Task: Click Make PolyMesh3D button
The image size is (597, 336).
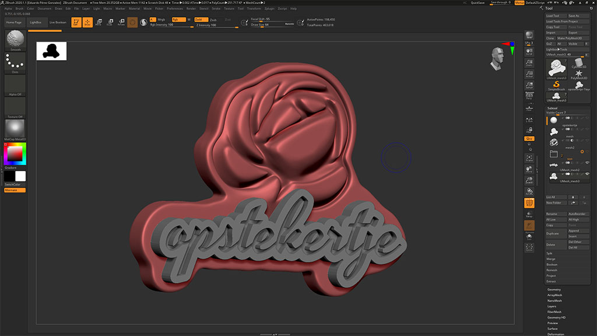Action: click(x=573, y=38)
